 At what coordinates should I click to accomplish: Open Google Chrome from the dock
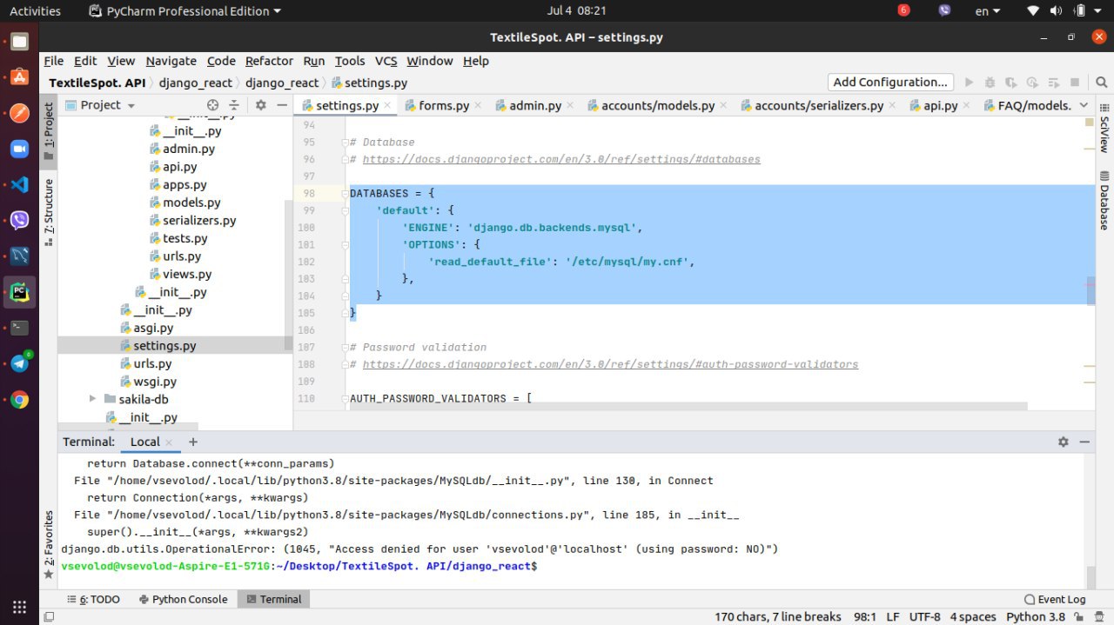[19, 400]
